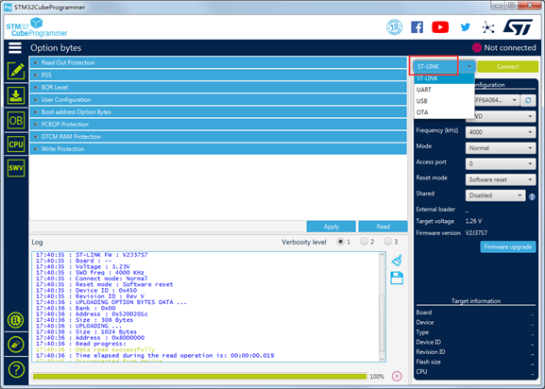
Task: Open the help question mark icon
Action: [16, 369]
